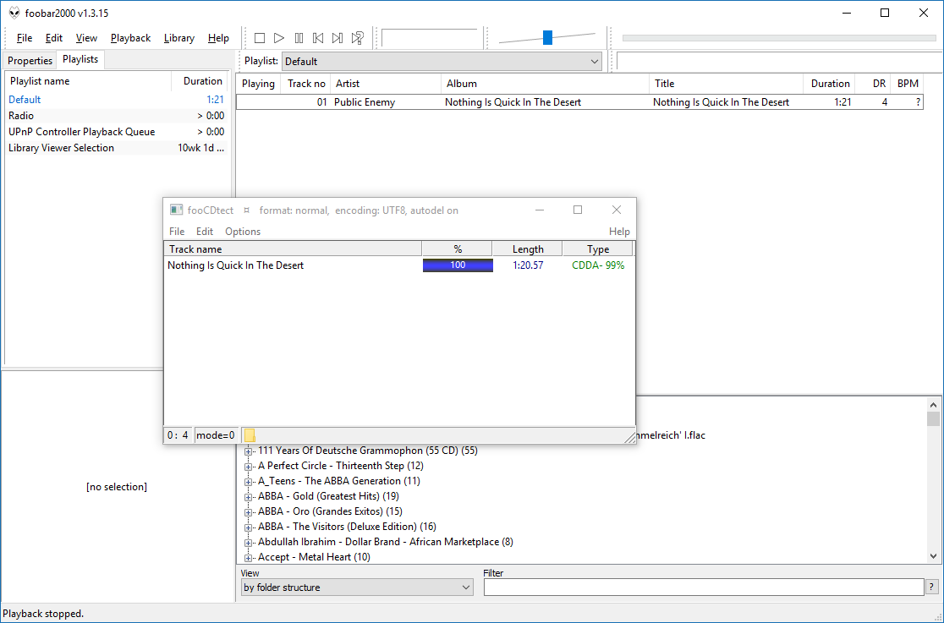Sort by Artist column header
The image size is (944, 623).
point(386,84)
